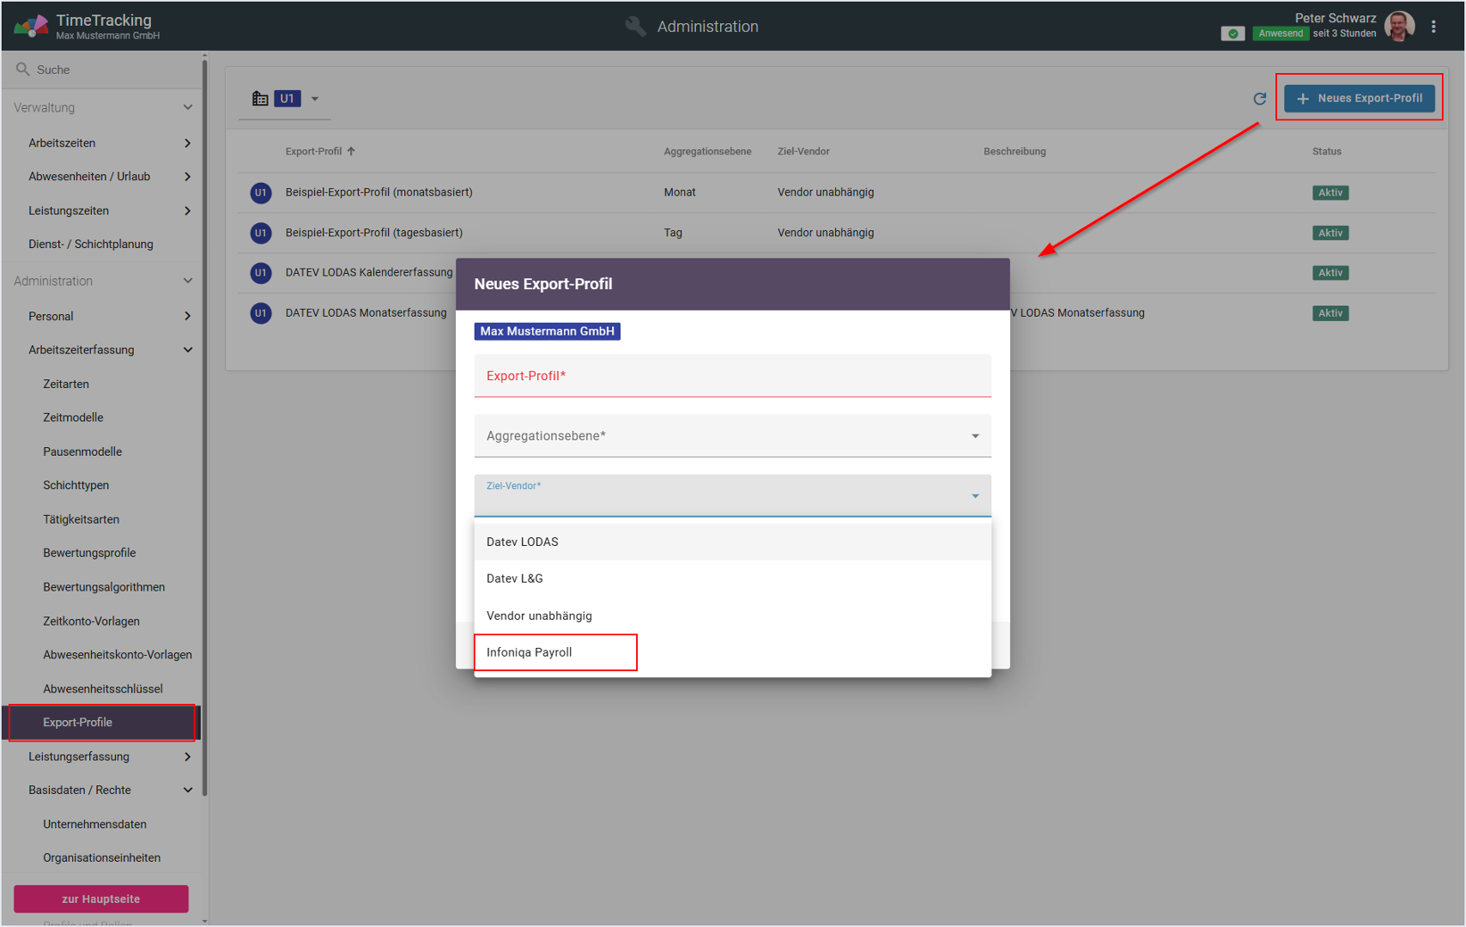Collapse the Verwaltung sidebar group
The image size is (1466, 927).
tap(187, 107)
